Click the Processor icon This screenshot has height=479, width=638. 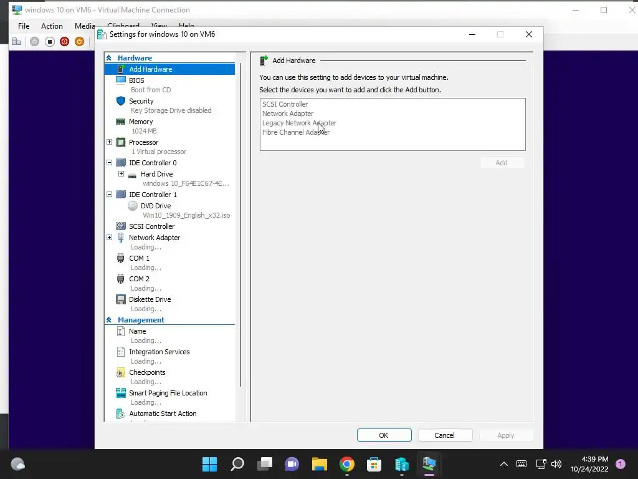121,142
